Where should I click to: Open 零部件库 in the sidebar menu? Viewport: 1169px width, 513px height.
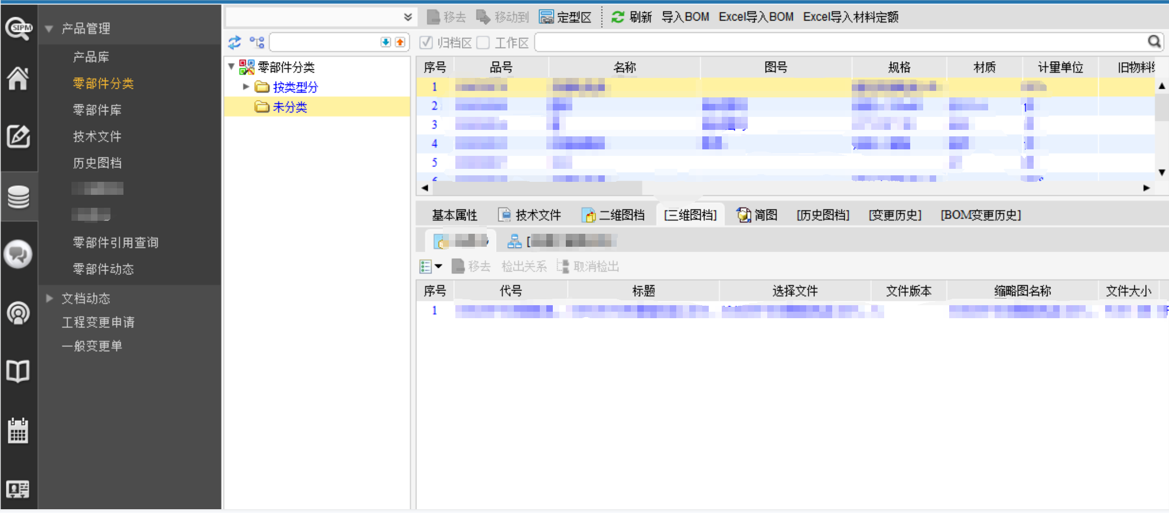(x=97, y=110)
